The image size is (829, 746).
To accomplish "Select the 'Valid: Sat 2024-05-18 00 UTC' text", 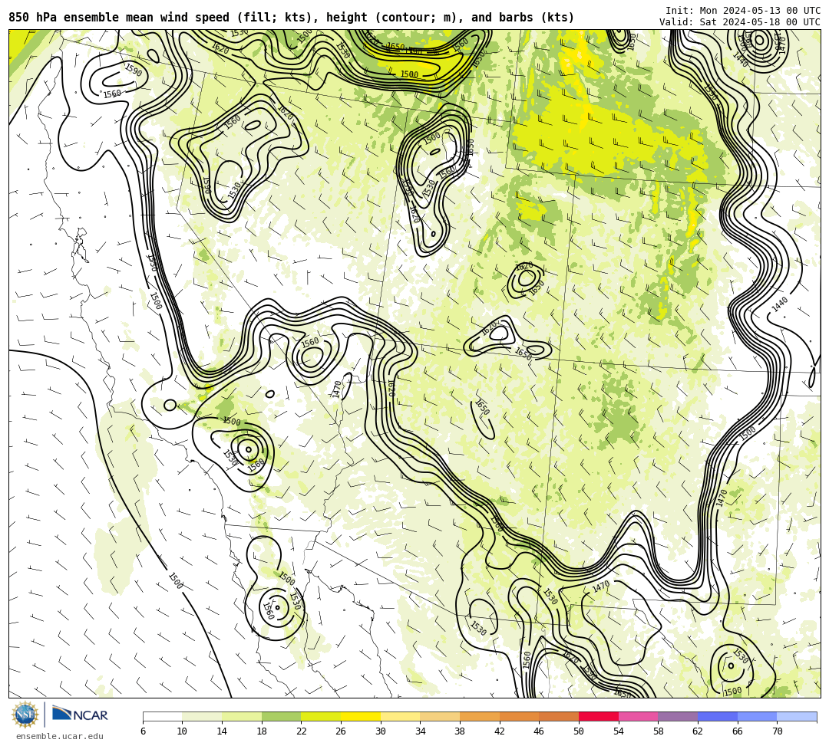I will click(740, 22).
